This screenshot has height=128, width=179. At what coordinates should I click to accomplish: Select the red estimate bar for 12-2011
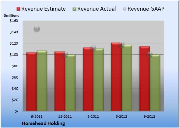pos(60,81)
